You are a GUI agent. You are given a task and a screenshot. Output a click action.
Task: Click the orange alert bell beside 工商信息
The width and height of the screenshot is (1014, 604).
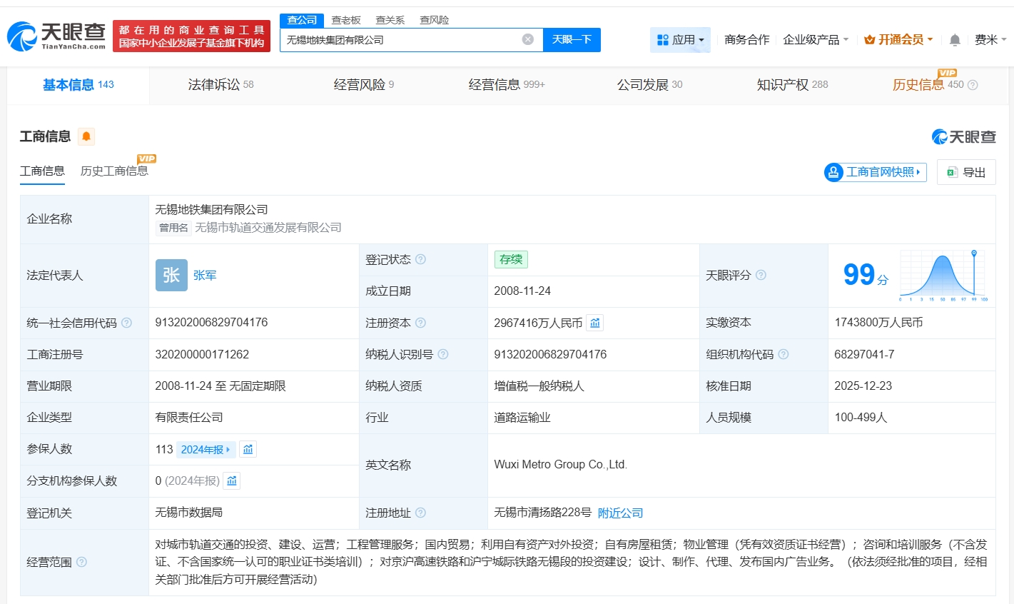(x=86, y=136)
